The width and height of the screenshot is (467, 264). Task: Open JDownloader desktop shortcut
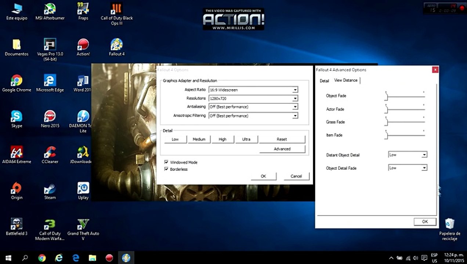click(81, 155)
